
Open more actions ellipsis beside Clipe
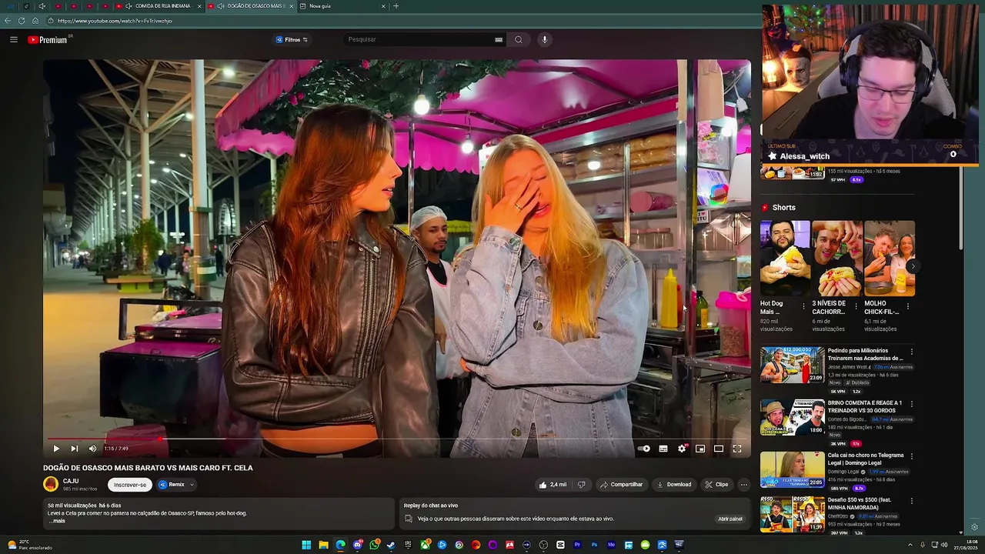pos(743,485)
